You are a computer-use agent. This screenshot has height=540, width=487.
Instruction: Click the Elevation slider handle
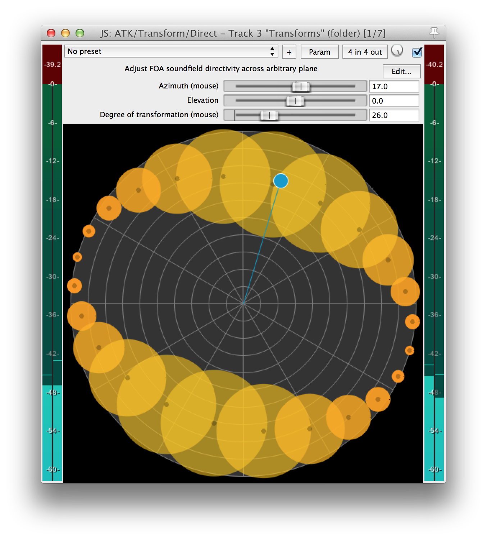click(295, 101)
